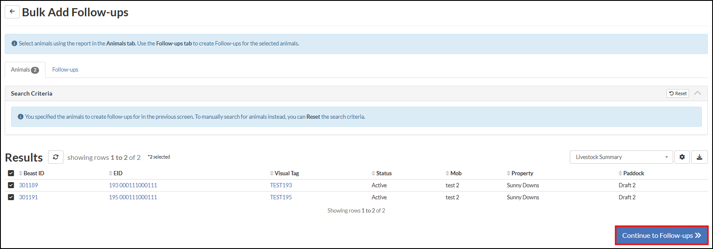713x249 pixels.
Task: Go back using the arrow button
Action: (x=12, y=12)
